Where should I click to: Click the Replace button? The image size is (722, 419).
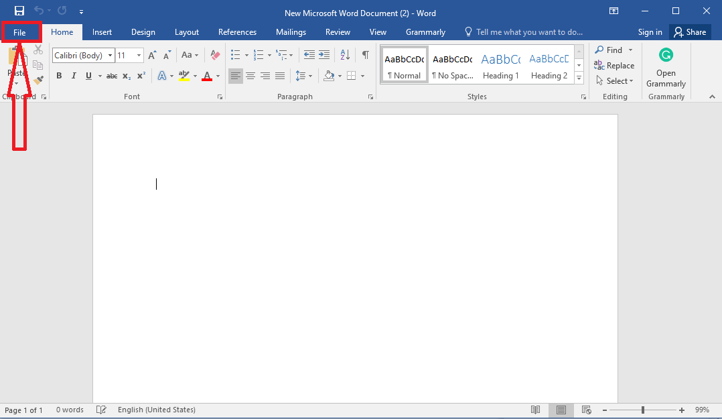pyautogui.click(x=614, y=66)
